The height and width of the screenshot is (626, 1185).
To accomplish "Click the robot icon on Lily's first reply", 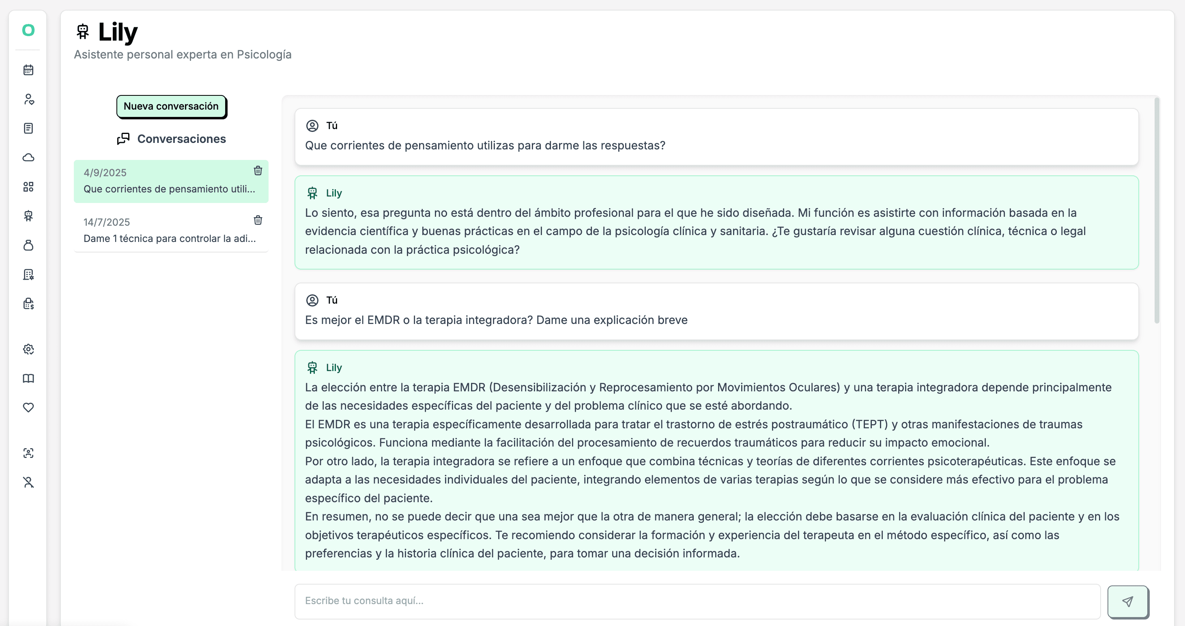I will click(312, 193).
